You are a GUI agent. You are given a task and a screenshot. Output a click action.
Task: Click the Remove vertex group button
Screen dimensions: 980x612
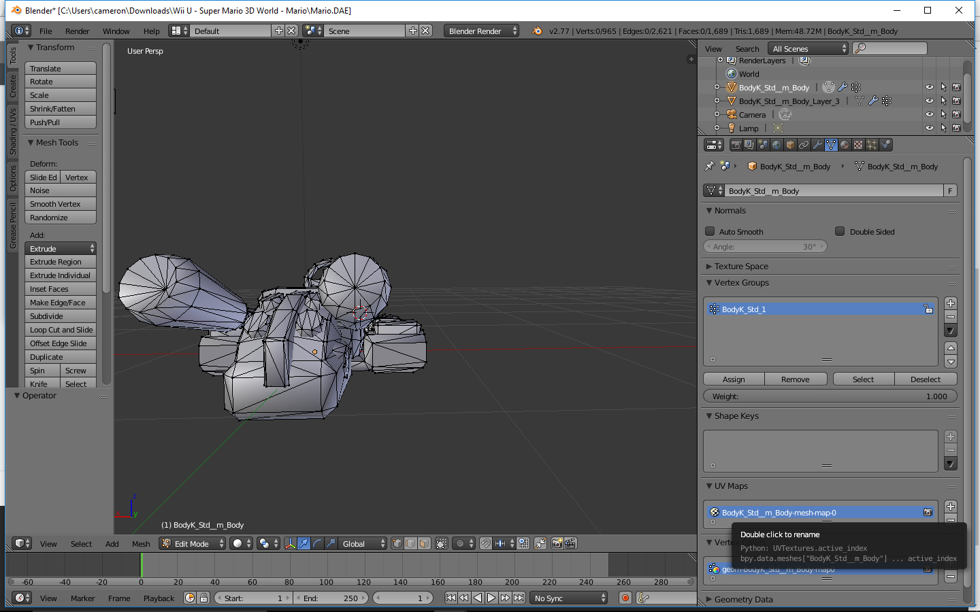coord(796,379)
